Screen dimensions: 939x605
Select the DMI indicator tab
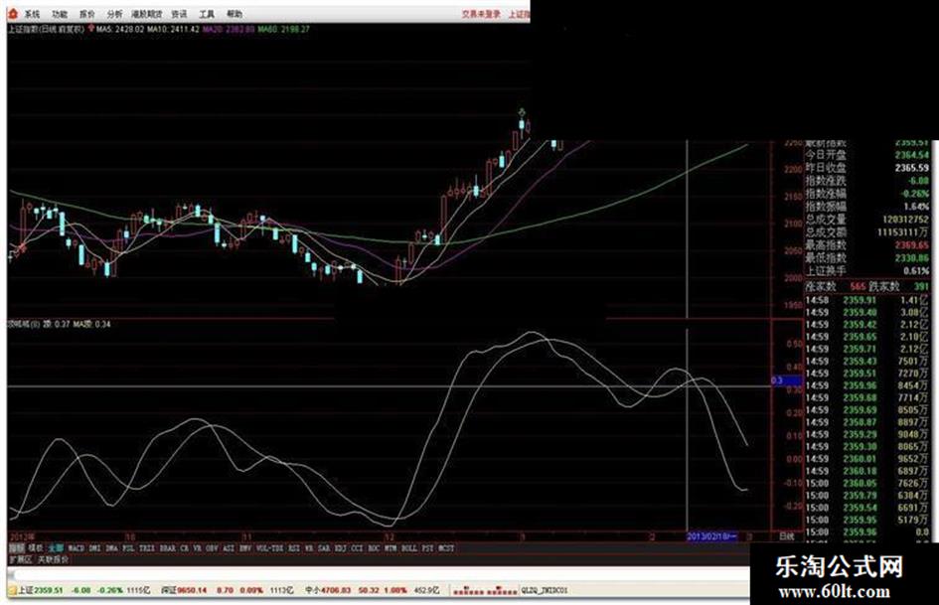[94, 548]
